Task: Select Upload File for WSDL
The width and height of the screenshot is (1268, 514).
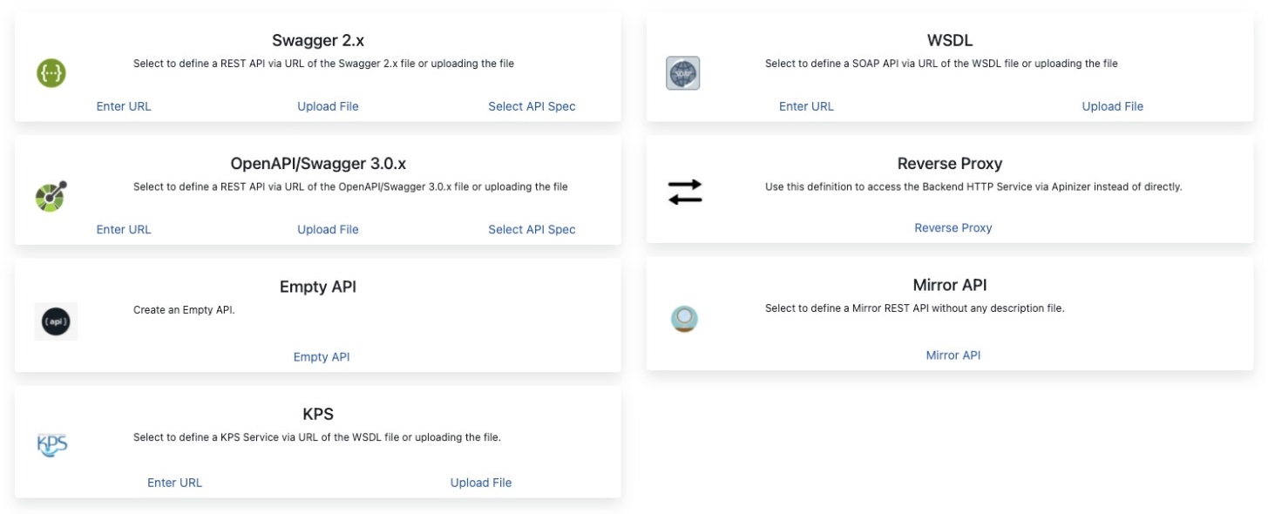Action: pos(1112,105)
